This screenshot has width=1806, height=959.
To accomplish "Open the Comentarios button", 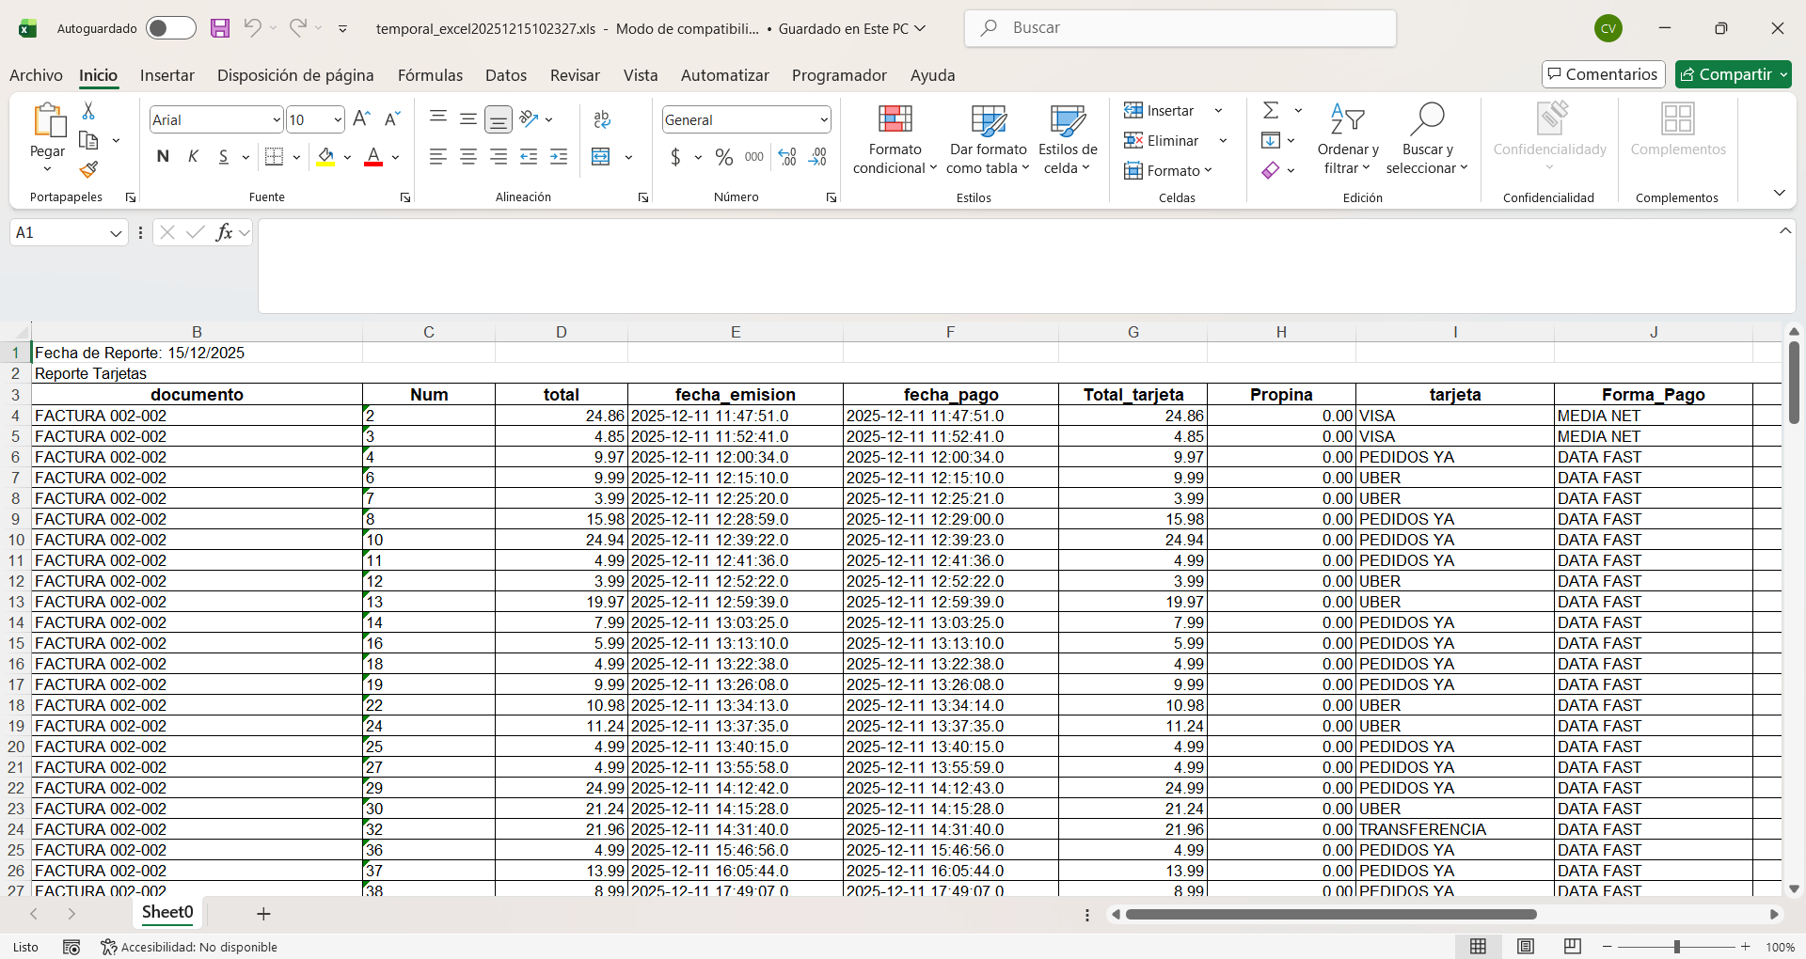I will coord(1603,74).
